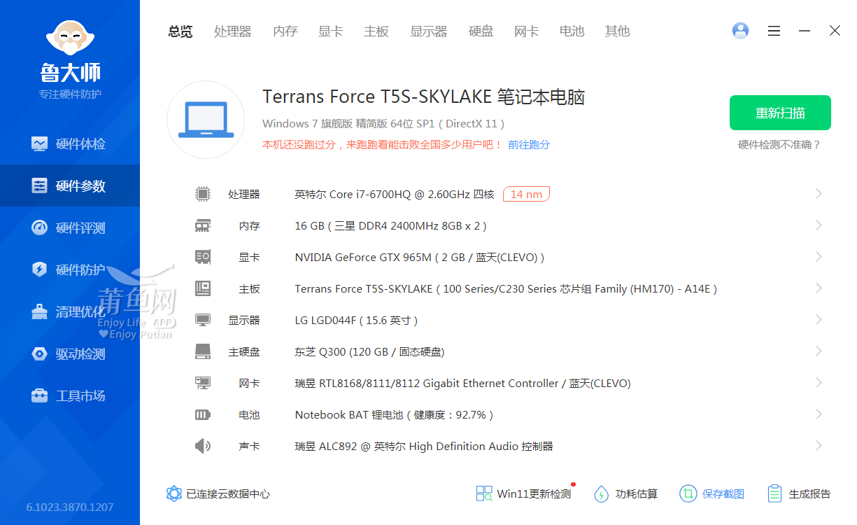Go to 硬件防护 in the sidebar
The image size is (857, 525).
coord(70,269)
